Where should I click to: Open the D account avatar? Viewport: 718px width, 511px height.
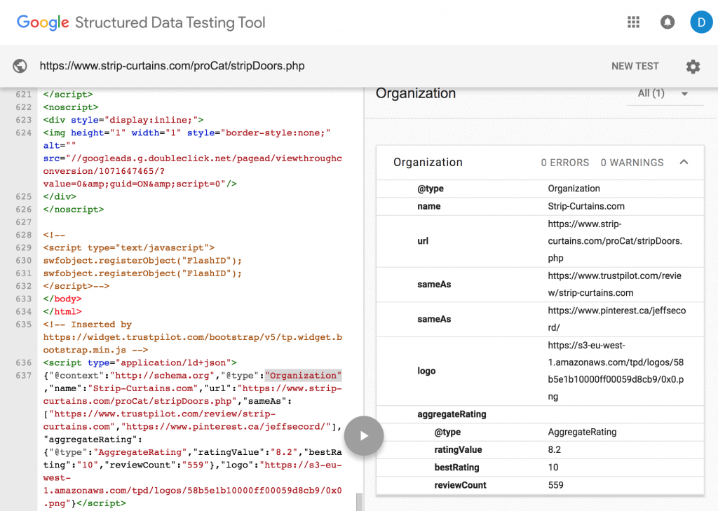click(x=701, y=22)
